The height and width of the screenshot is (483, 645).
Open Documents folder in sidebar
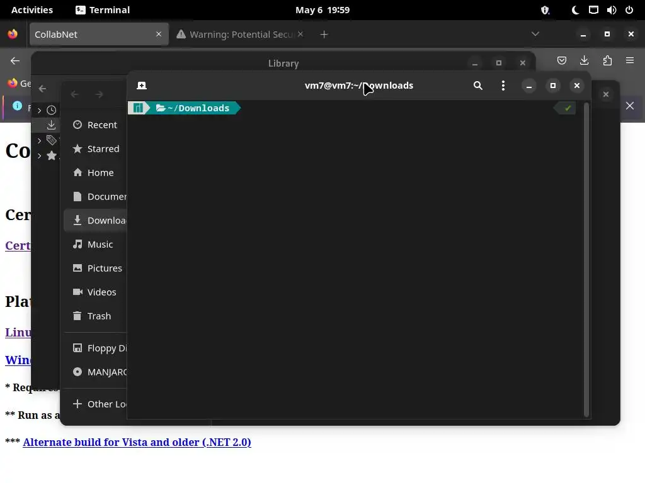(95, 196)
